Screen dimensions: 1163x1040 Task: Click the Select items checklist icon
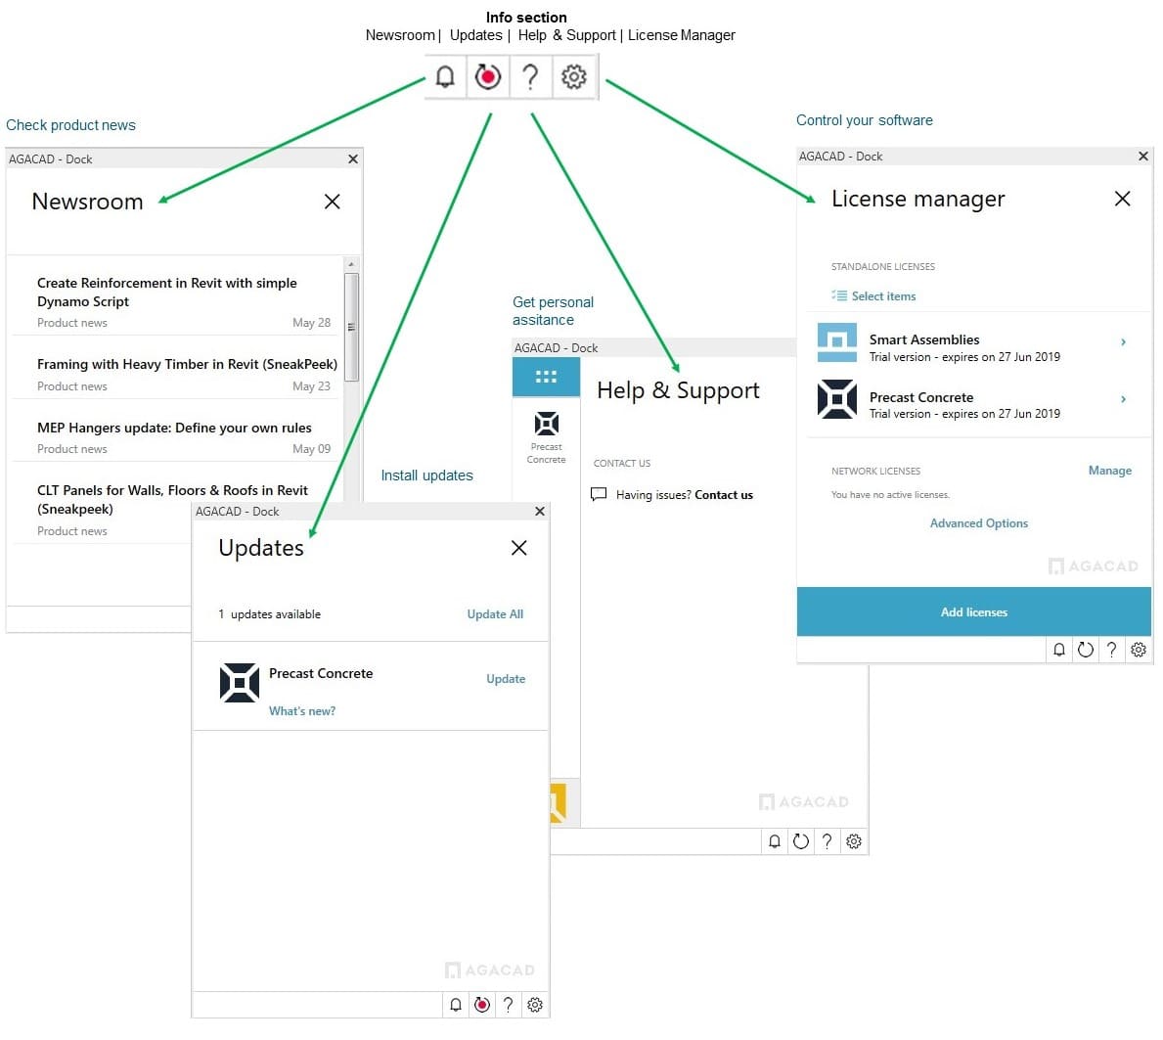click(x=839, y=295)
